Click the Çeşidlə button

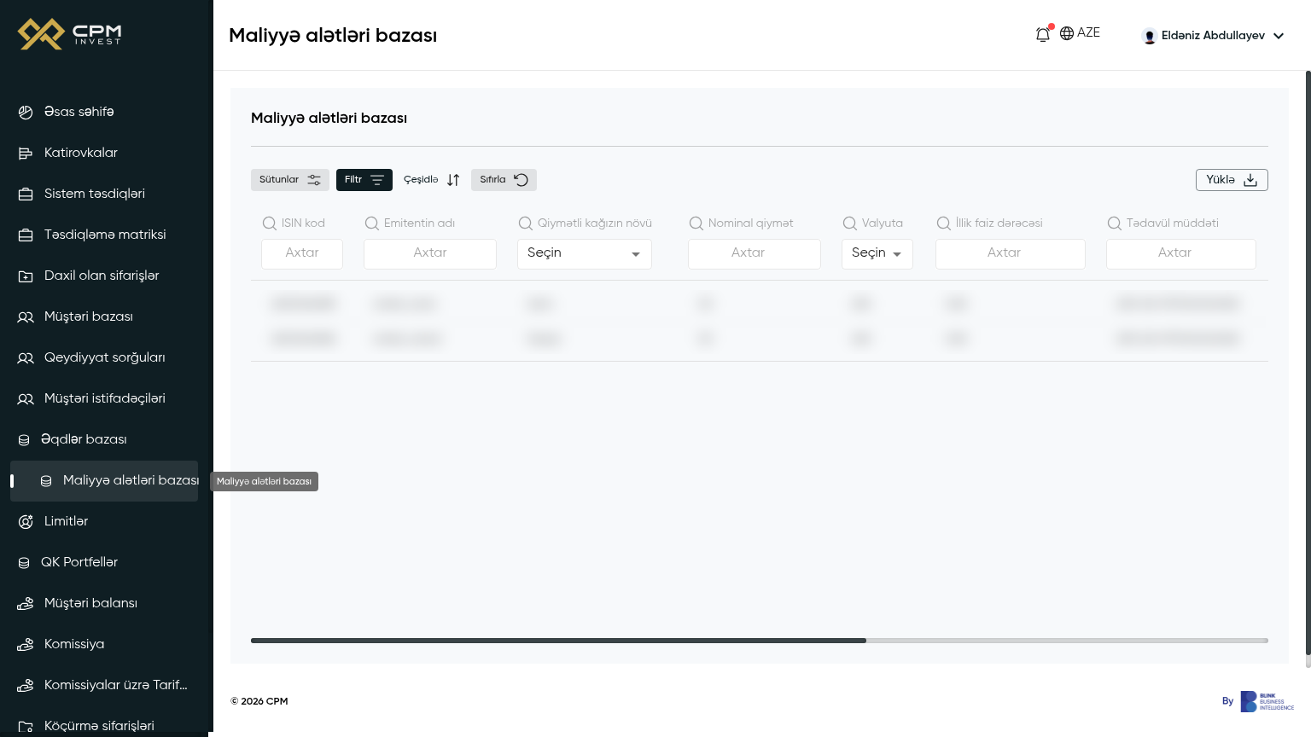(x=432, y=180)
